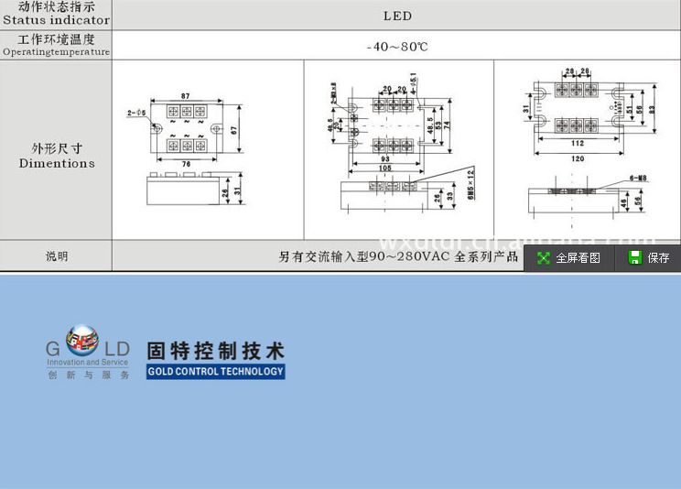This screenshot has height=489, width=681.
Task: Open the 全屏看图 fullscreen view button
Action: [x=569, y=258]
